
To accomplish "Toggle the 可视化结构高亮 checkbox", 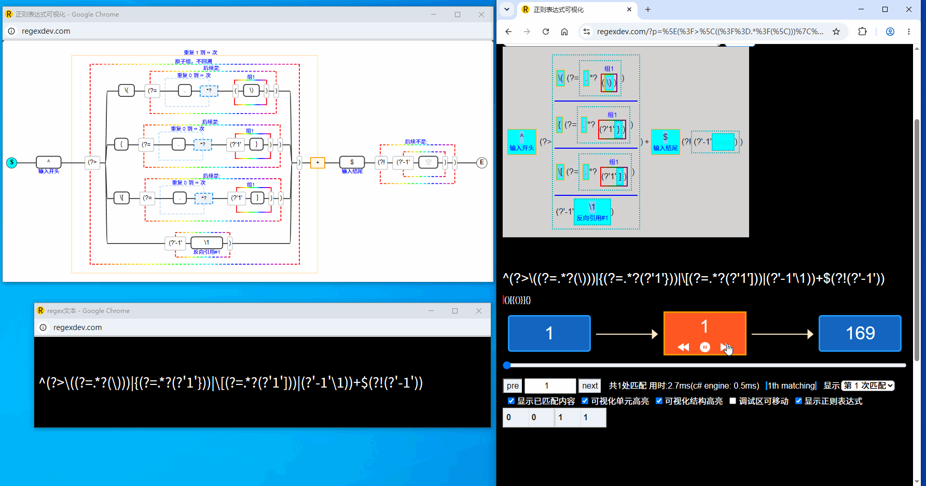I will coord(659,401).
